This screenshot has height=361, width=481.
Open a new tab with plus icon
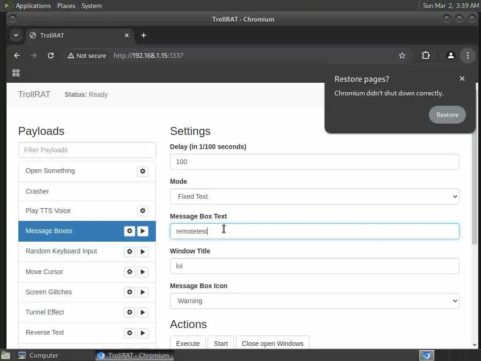pos(144,35)
